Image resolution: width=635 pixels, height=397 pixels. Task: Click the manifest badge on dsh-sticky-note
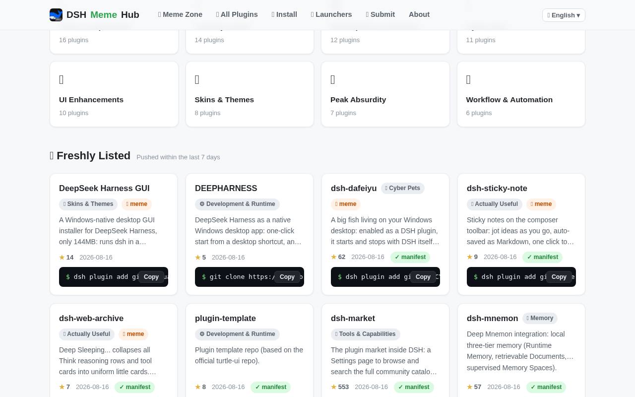click(542, 257)
